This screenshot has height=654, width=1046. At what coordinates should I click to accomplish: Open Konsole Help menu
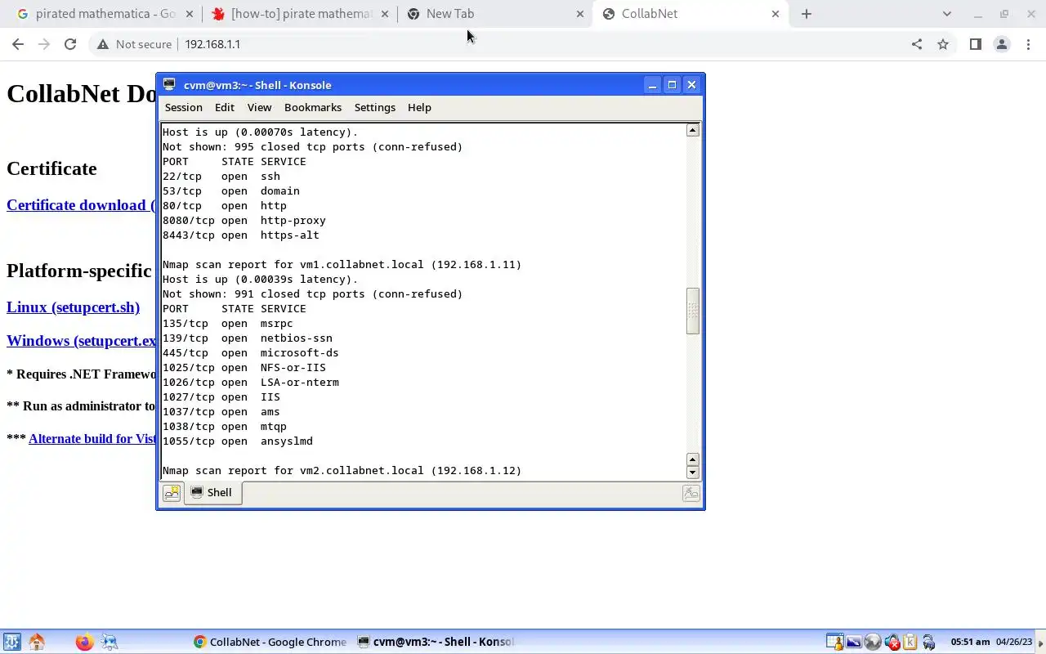click(419, 107)
